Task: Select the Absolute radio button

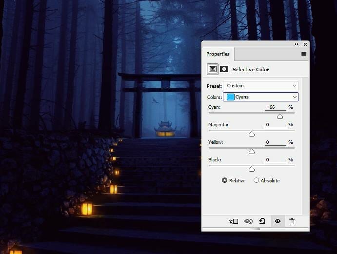Action: 257,180
